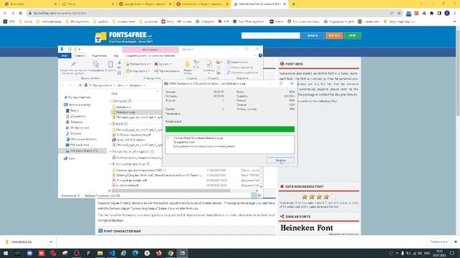Switch to Details view icon in the status bar
Image resolution: width=460 pixels, height=258 pixels.
tap(254, 196)
